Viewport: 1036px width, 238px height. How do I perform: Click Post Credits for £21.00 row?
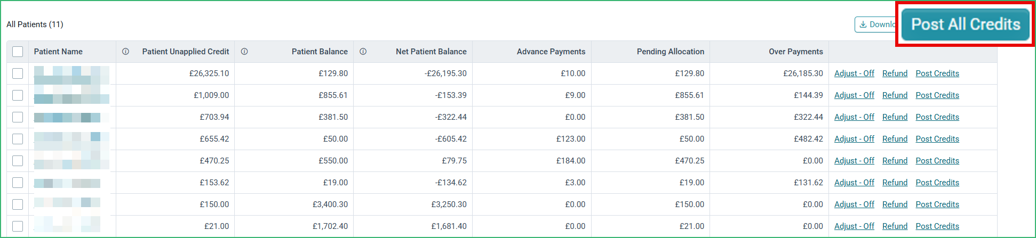click(937, 226)
